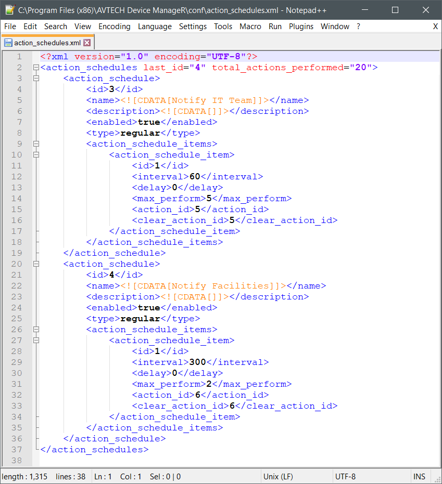Click the blue save-state icon on the file tab
This screenshot has width=442, height=484.
tap(8, 43)
